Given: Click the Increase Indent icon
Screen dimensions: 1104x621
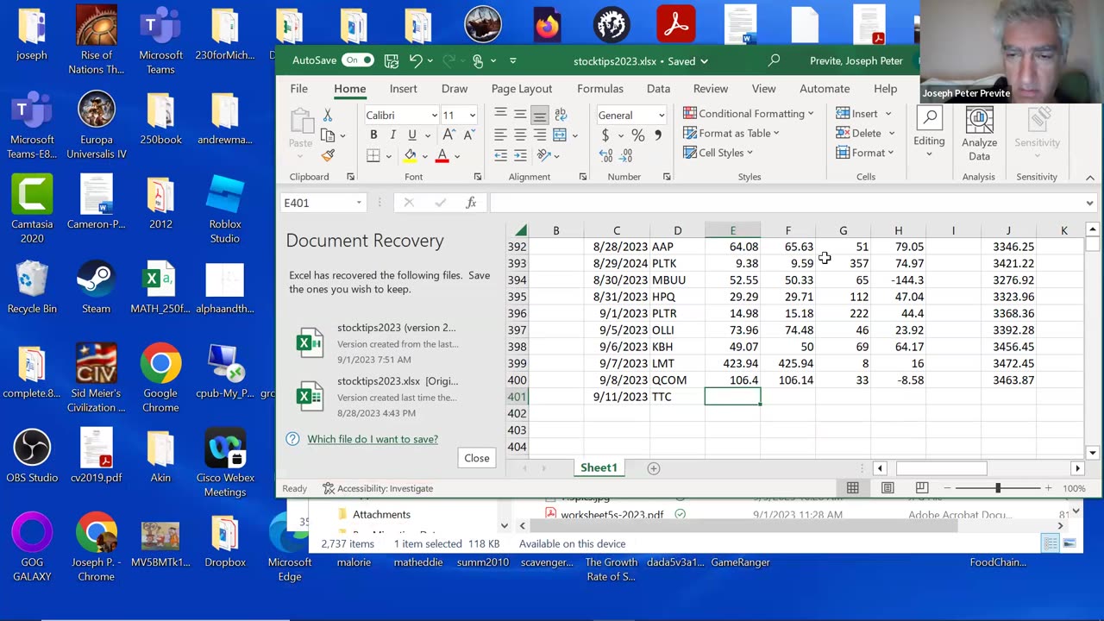Looking at the screenshot, I should 520,155.
